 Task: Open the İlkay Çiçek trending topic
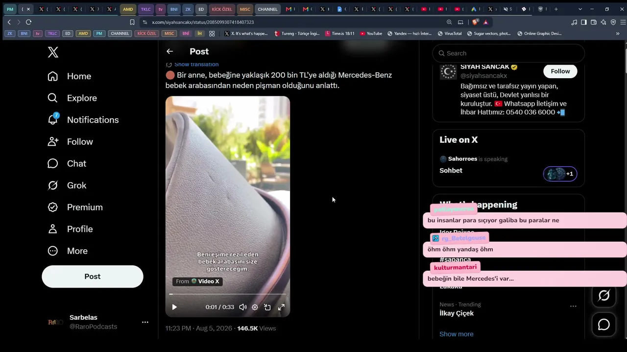457,313
